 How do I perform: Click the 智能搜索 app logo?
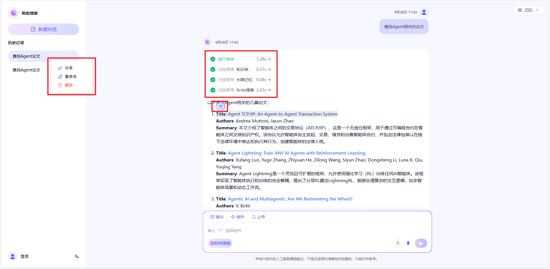[13, 13]
